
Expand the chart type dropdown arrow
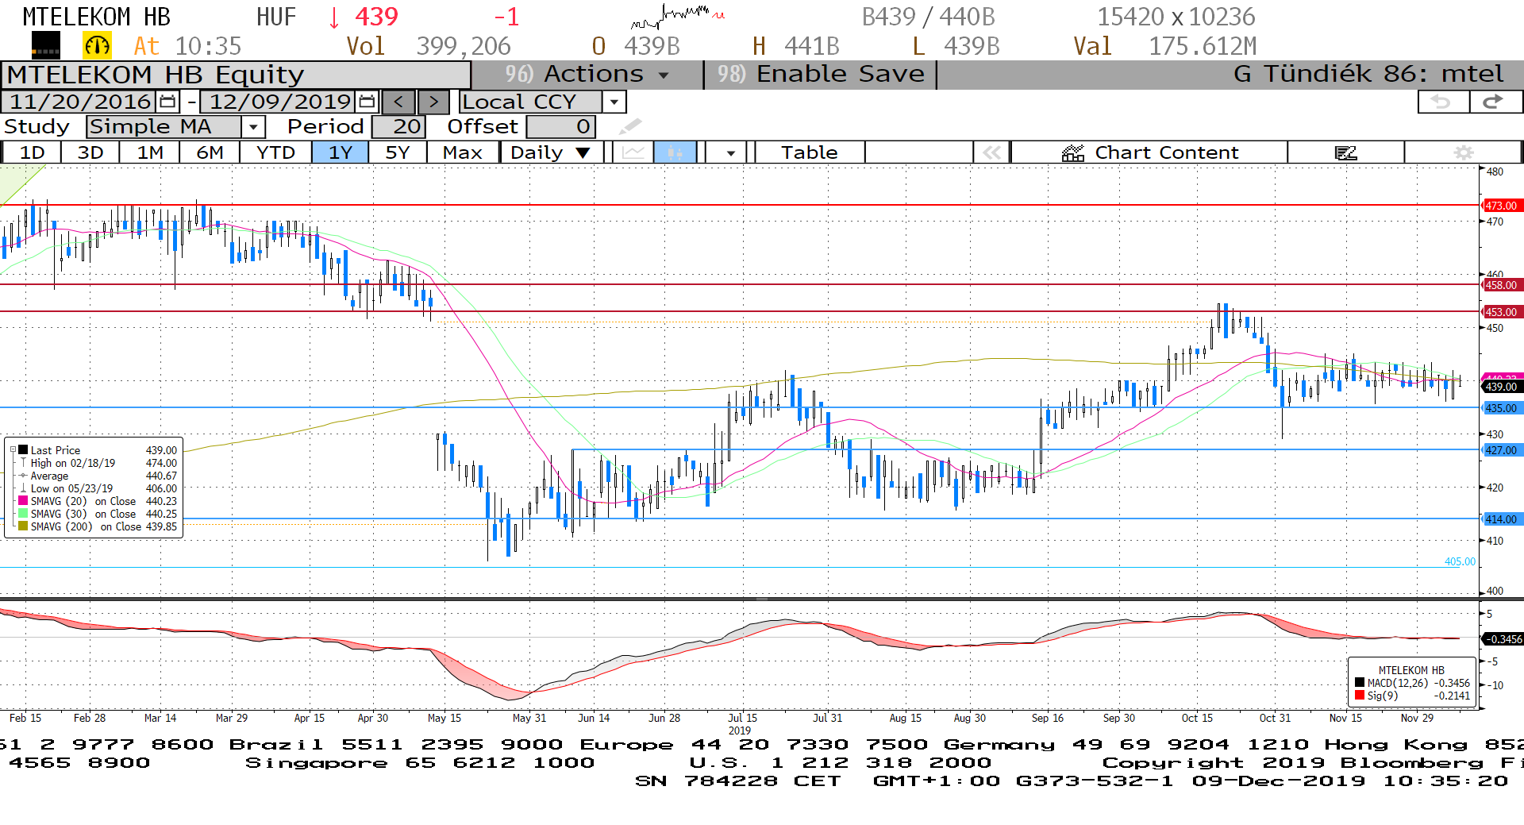(x=730, y=152)
